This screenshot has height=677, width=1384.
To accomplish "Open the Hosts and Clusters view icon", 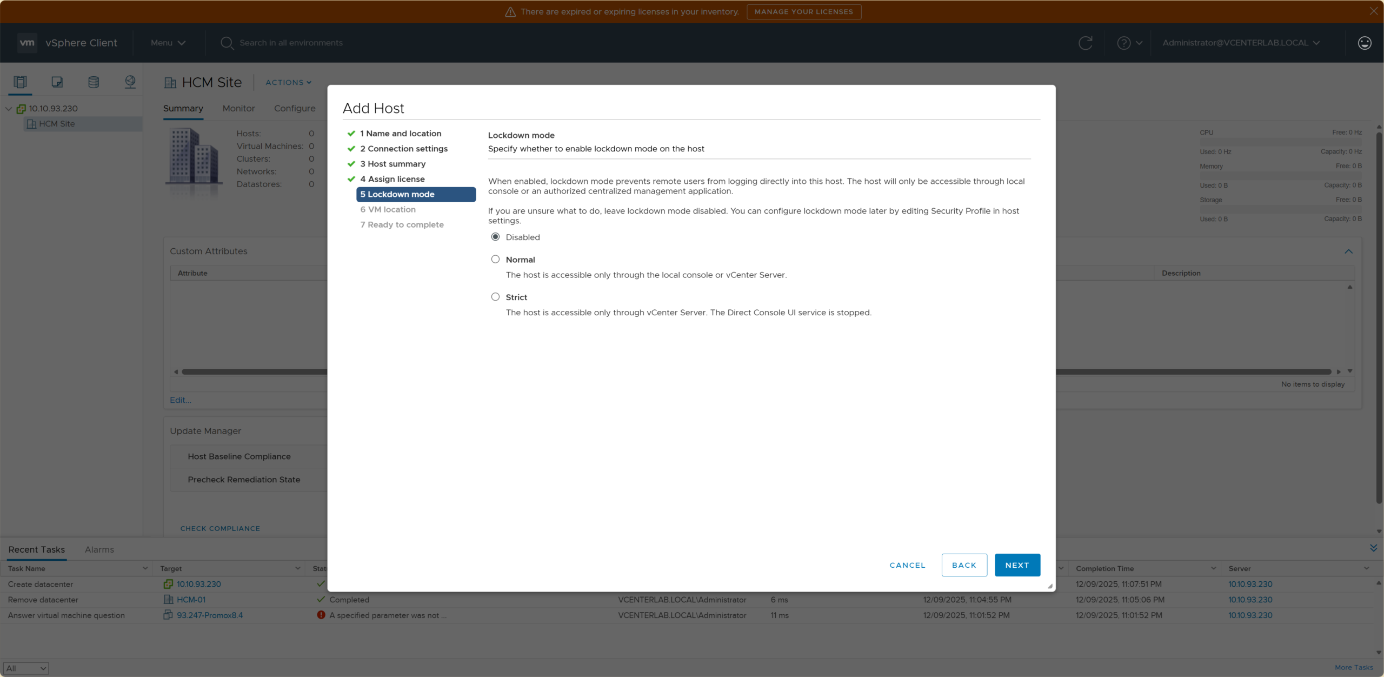I will click(20, 82).
